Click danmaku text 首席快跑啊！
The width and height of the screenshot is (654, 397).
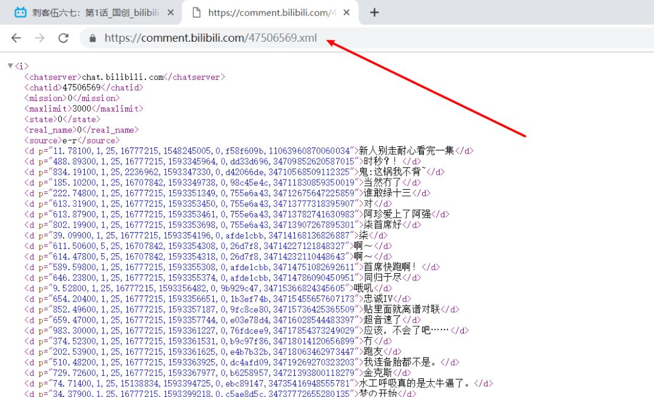(x=390, y=267)
